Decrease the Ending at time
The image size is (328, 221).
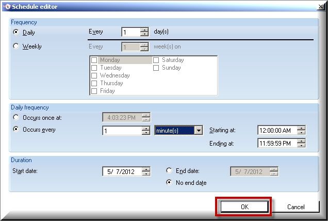(301, 146)
